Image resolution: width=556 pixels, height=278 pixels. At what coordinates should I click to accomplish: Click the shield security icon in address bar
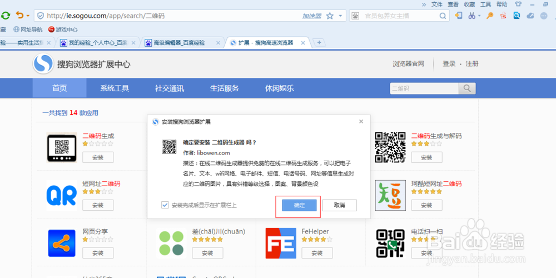coord(41,16)
